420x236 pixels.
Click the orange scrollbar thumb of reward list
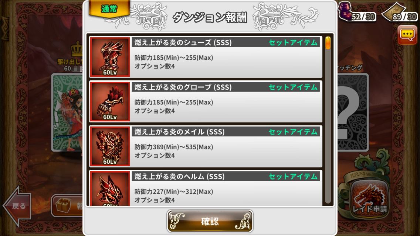click(x=328, y=43)
